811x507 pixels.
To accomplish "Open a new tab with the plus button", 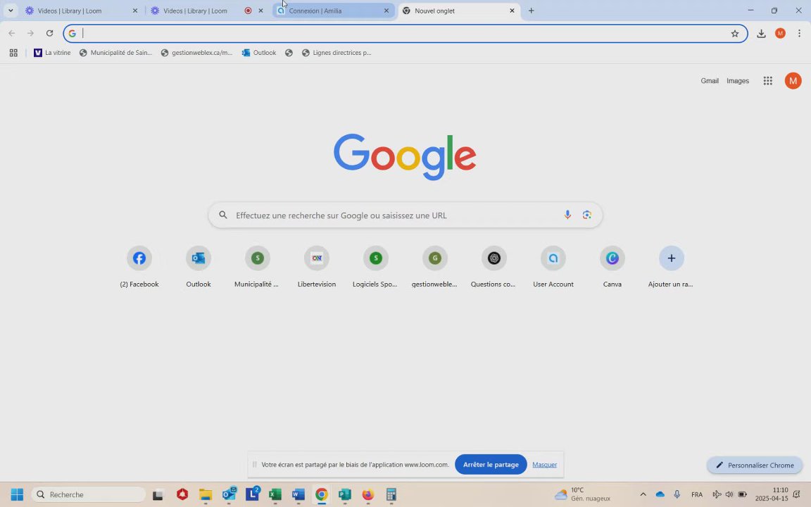I will click(x=532, y=11).
